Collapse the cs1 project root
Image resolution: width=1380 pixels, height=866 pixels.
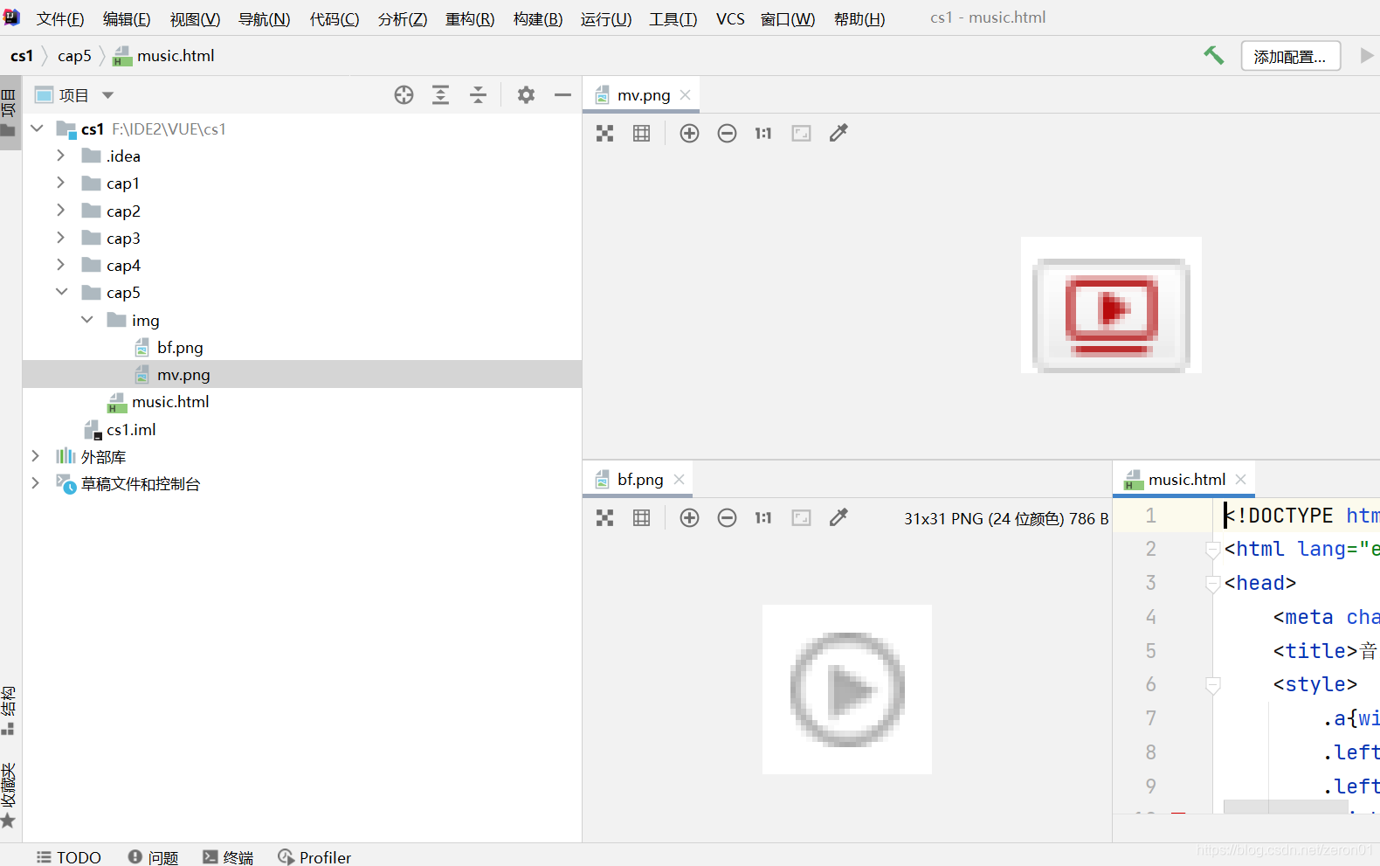37,128
